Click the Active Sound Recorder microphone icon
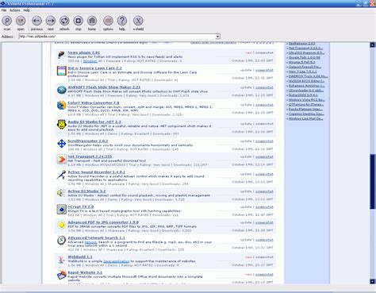This screenshot has width=376, height=293. (x=61, y=175)
